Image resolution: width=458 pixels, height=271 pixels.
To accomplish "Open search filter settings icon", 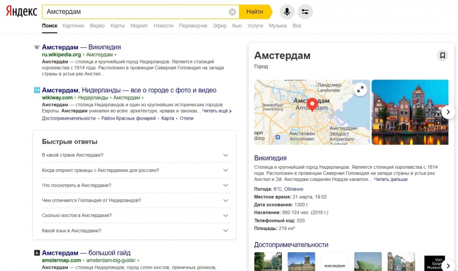I will [x=305, y=12].
